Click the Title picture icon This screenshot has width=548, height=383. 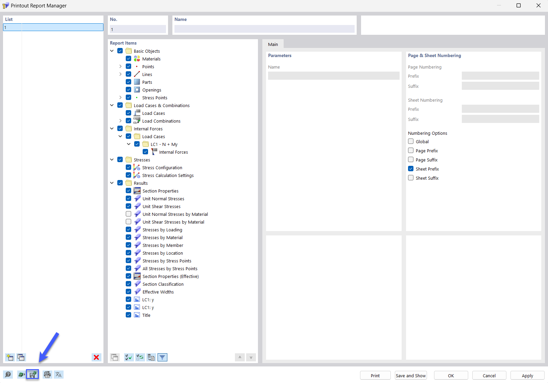point(137,315)
